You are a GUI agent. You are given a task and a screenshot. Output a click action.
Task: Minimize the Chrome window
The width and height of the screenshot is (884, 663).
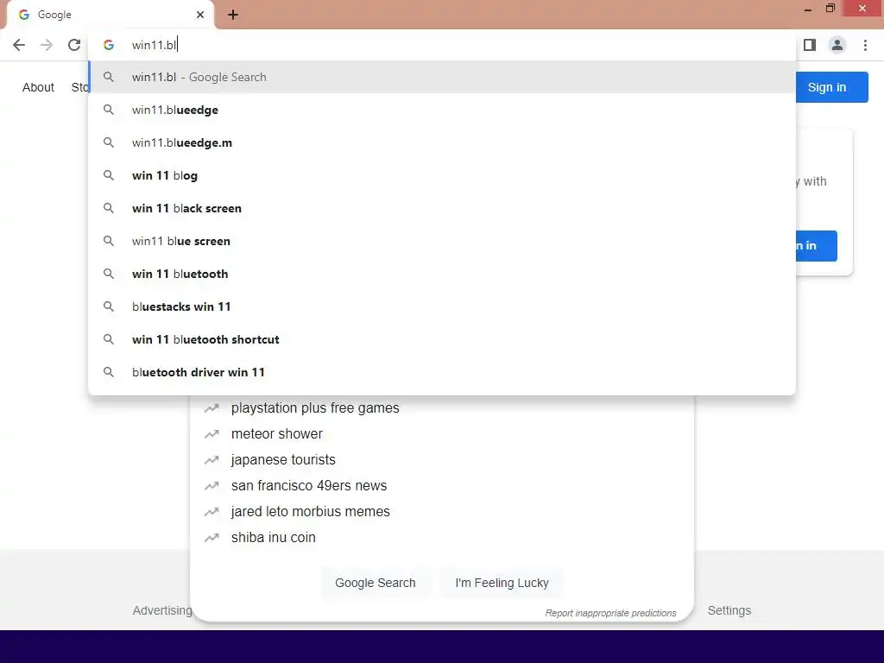[808, 9]
